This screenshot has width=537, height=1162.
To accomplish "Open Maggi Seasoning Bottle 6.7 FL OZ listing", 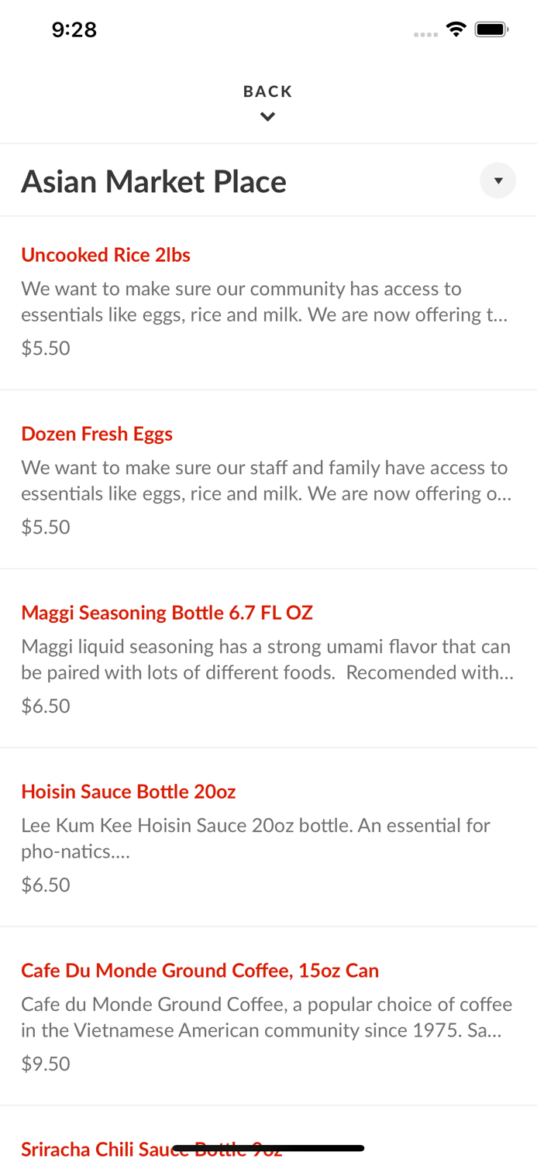I will 167,614.
